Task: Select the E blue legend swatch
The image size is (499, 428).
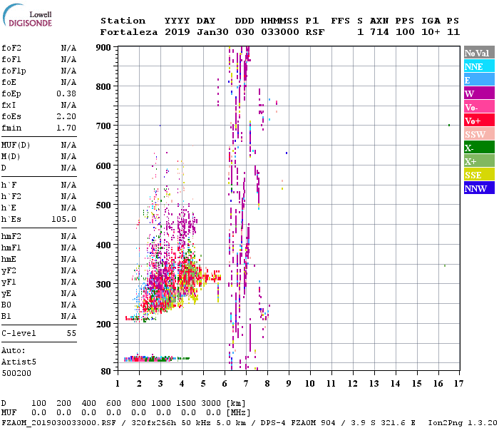Action: pos(479,80)
